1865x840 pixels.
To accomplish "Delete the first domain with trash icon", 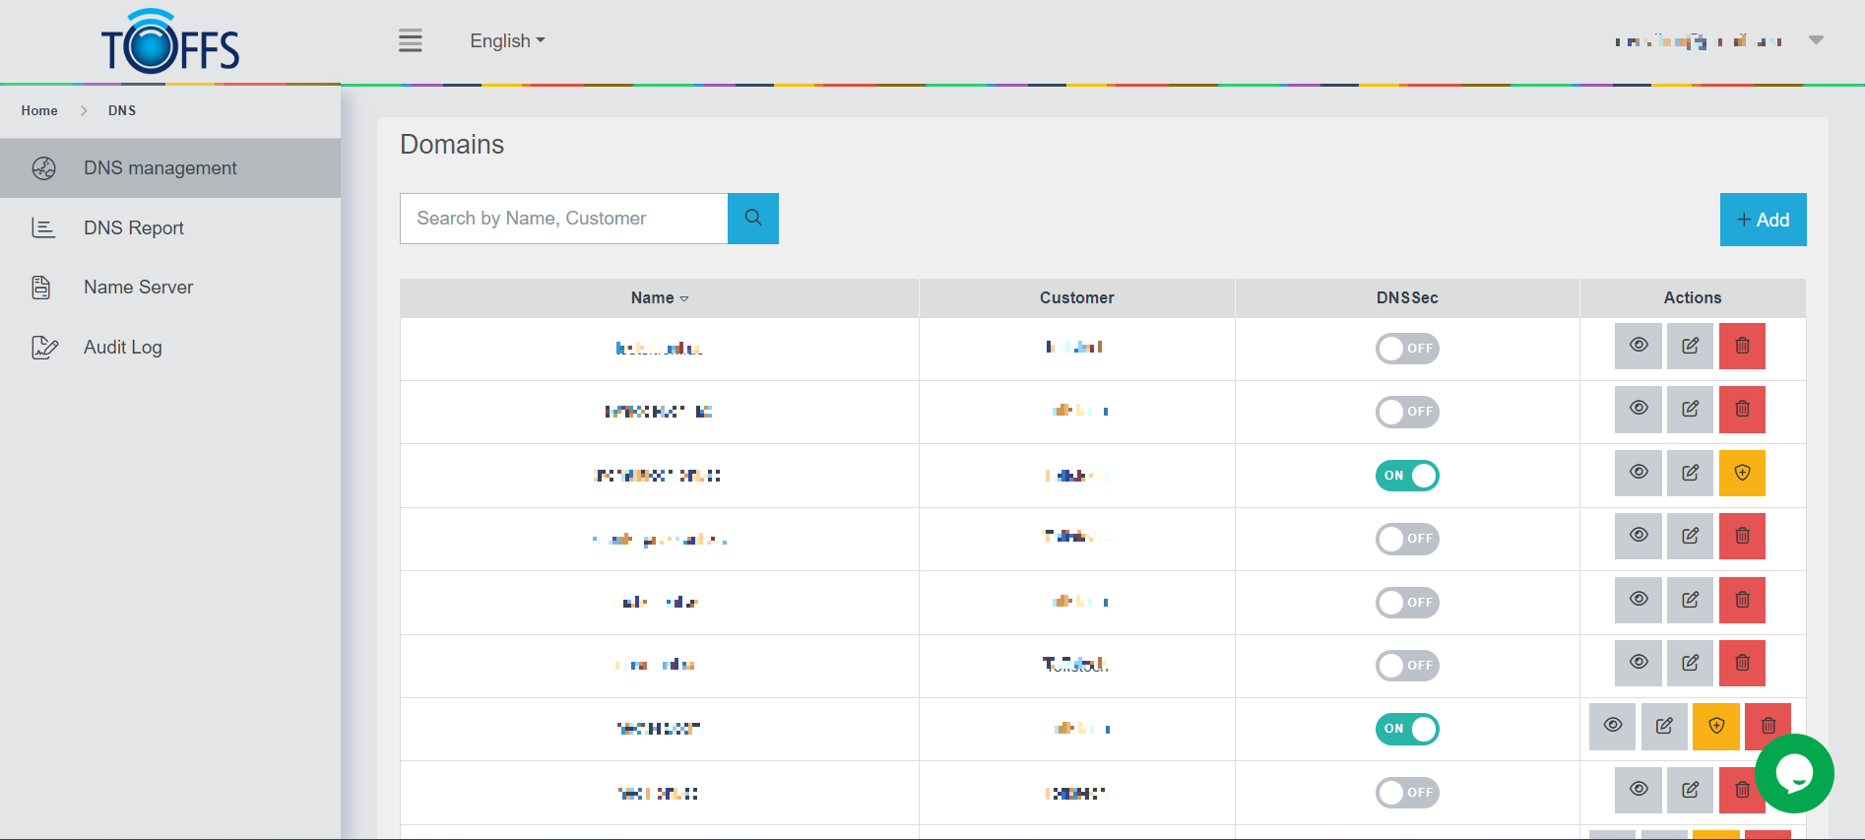I will [x=1741, y=346].
